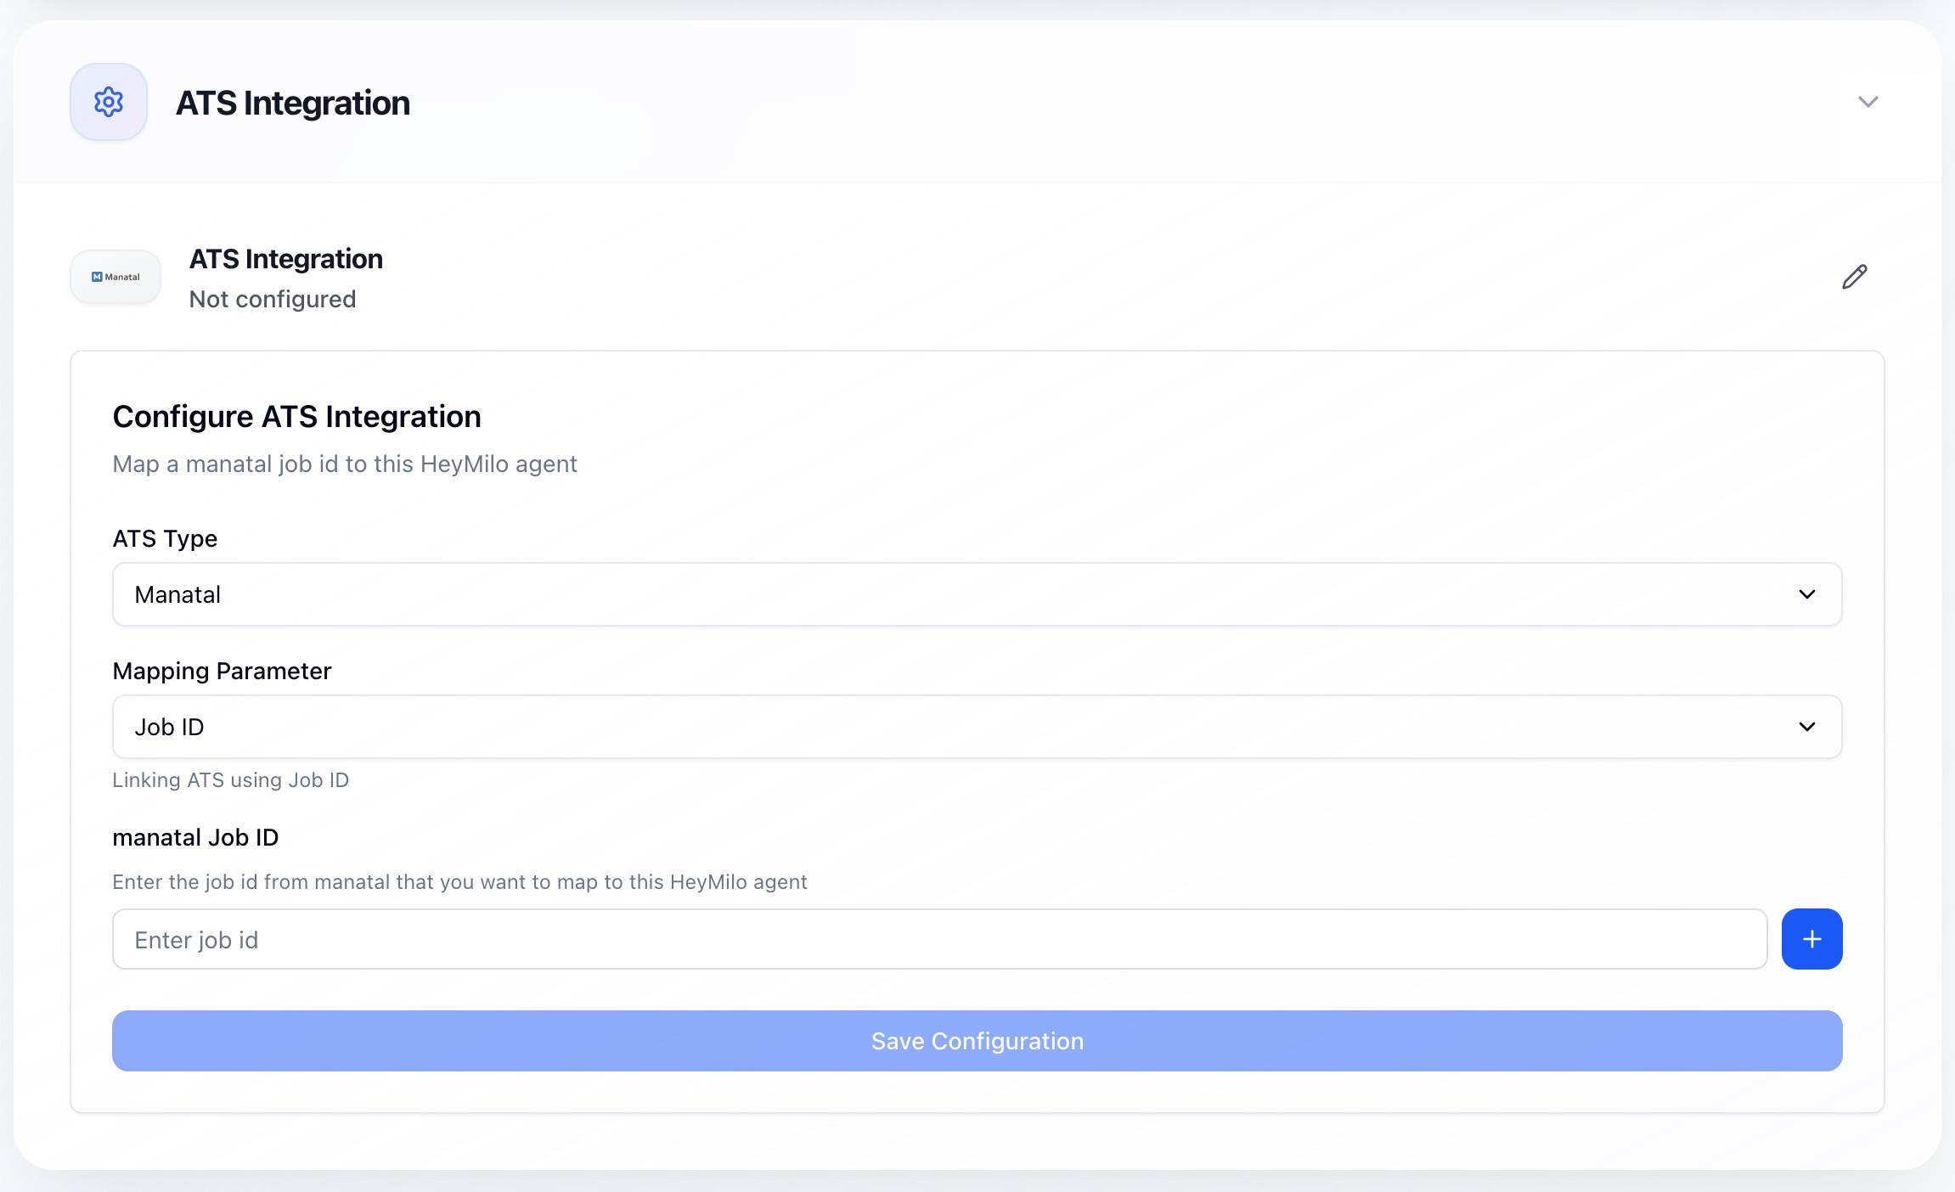
Task: Click the Configure ATS Integration heading
Action: (x=296, y=417)
